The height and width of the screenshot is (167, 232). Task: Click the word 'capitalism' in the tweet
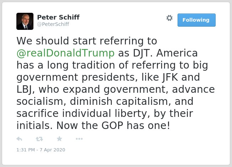pyautogui.click(x=142, y=102)
